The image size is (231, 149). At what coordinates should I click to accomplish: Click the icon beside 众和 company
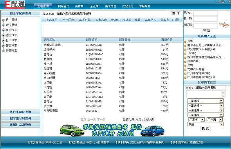coord(185,42)
